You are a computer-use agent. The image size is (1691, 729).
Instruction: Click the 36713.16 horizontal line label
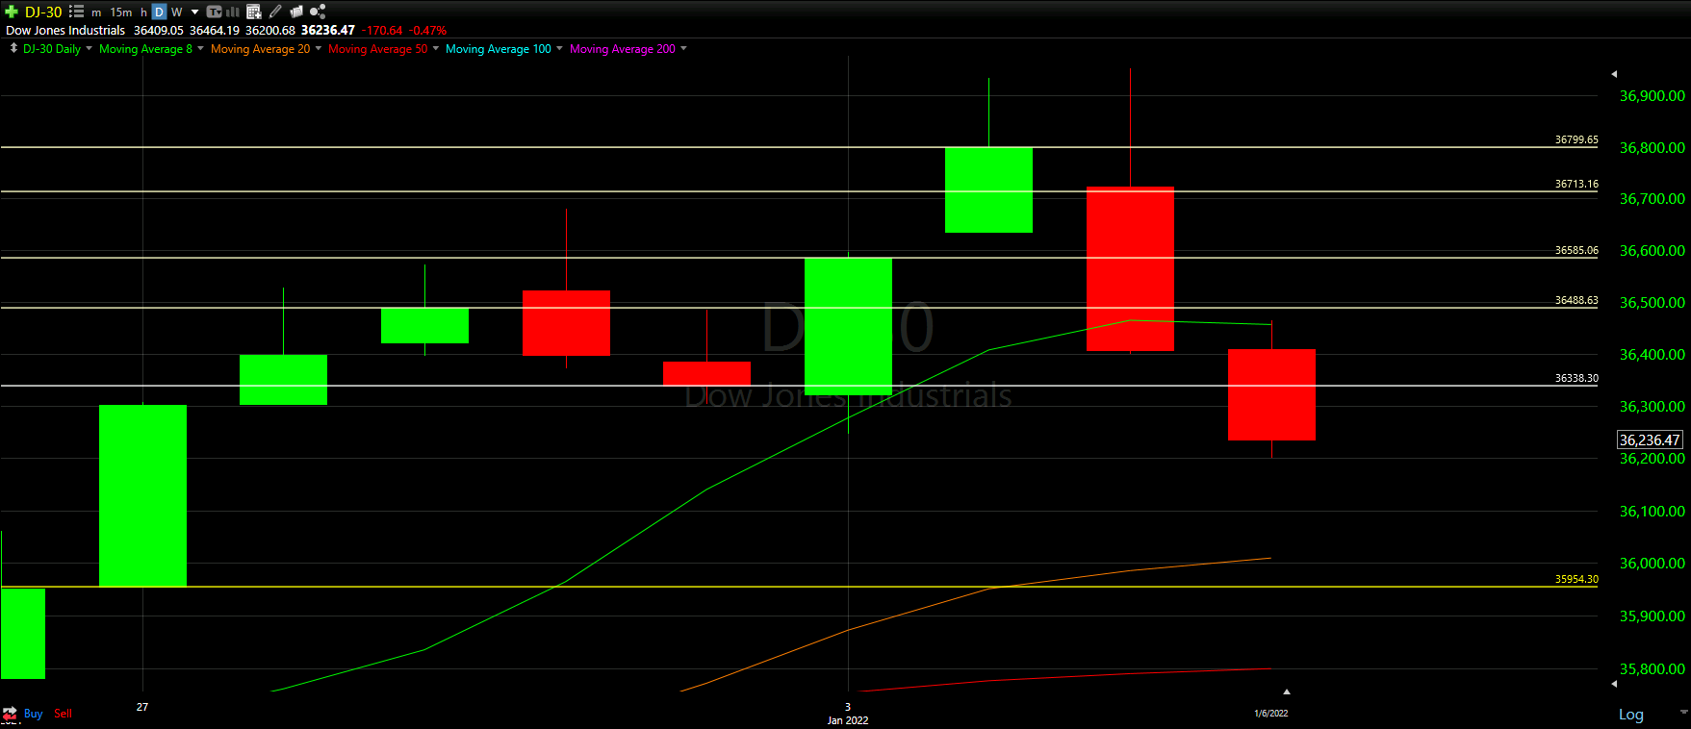1576,184
